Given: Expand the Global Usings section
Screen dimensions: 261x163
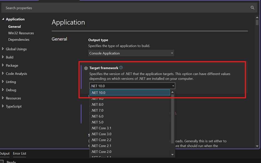Looking at the screenshot, I should pyautogui.click(x=3, y=49).
